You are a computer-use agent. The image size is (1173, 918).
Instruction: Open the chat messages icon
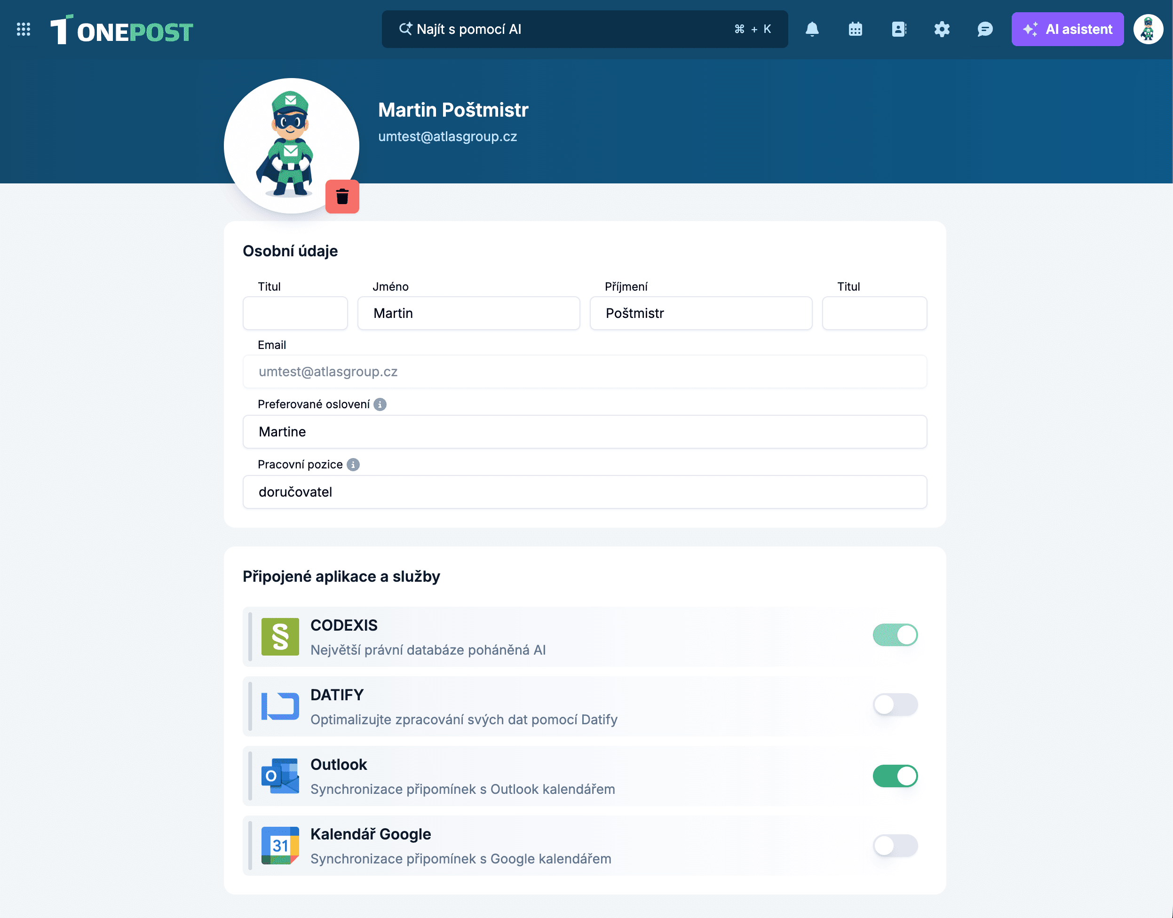[x=985, y=29]
